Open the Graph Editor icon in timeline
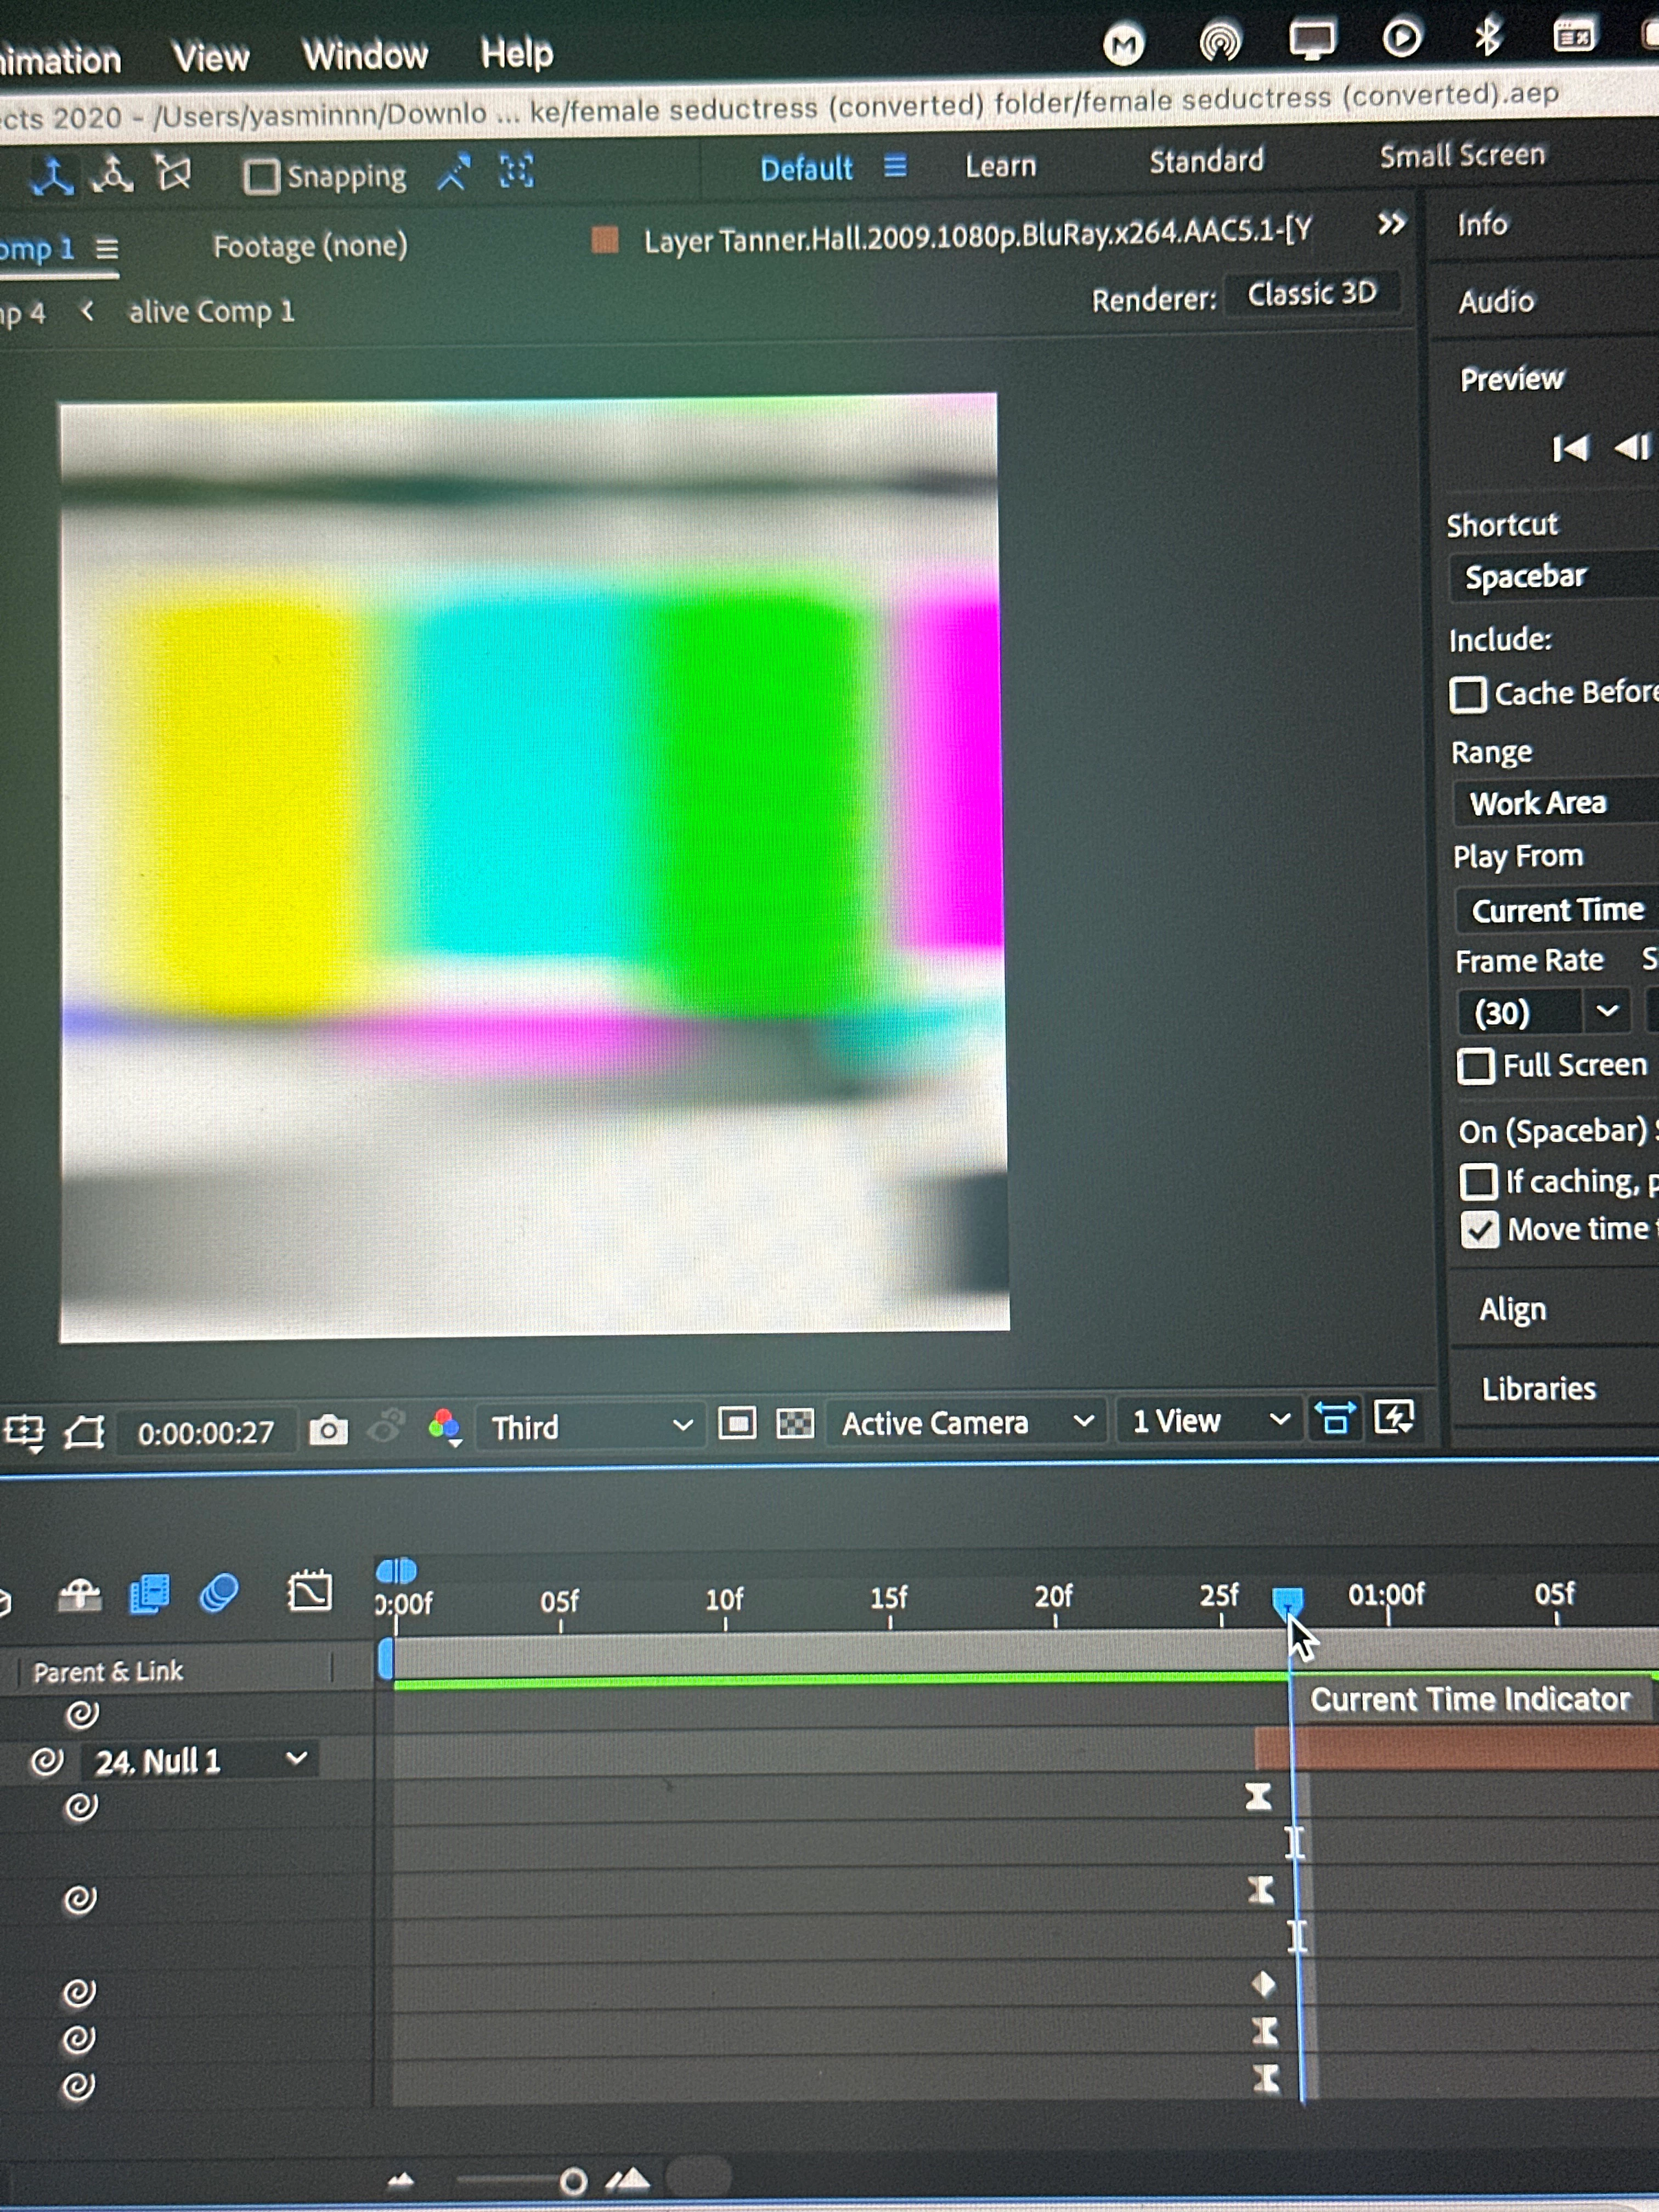 [x=309, y=1591]
